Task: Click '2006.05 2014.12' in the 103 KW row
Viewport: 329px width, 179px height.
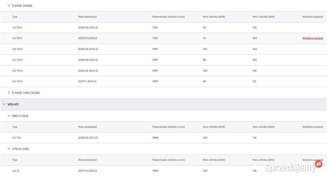Action: point(88,49)
